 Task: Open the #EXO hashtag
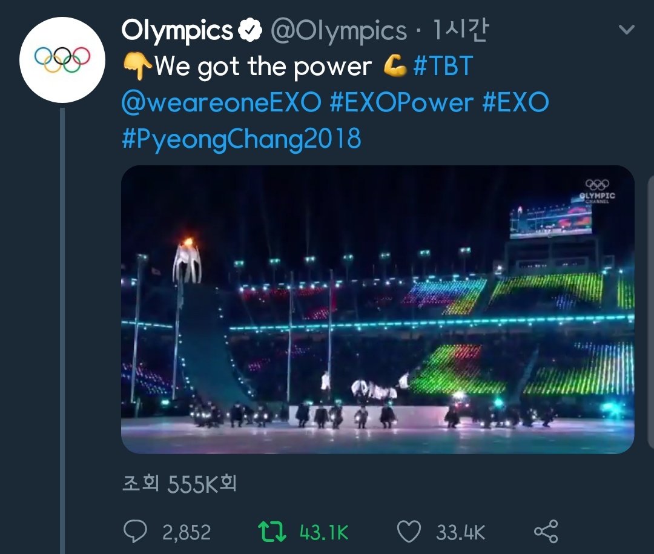(515, 102)
